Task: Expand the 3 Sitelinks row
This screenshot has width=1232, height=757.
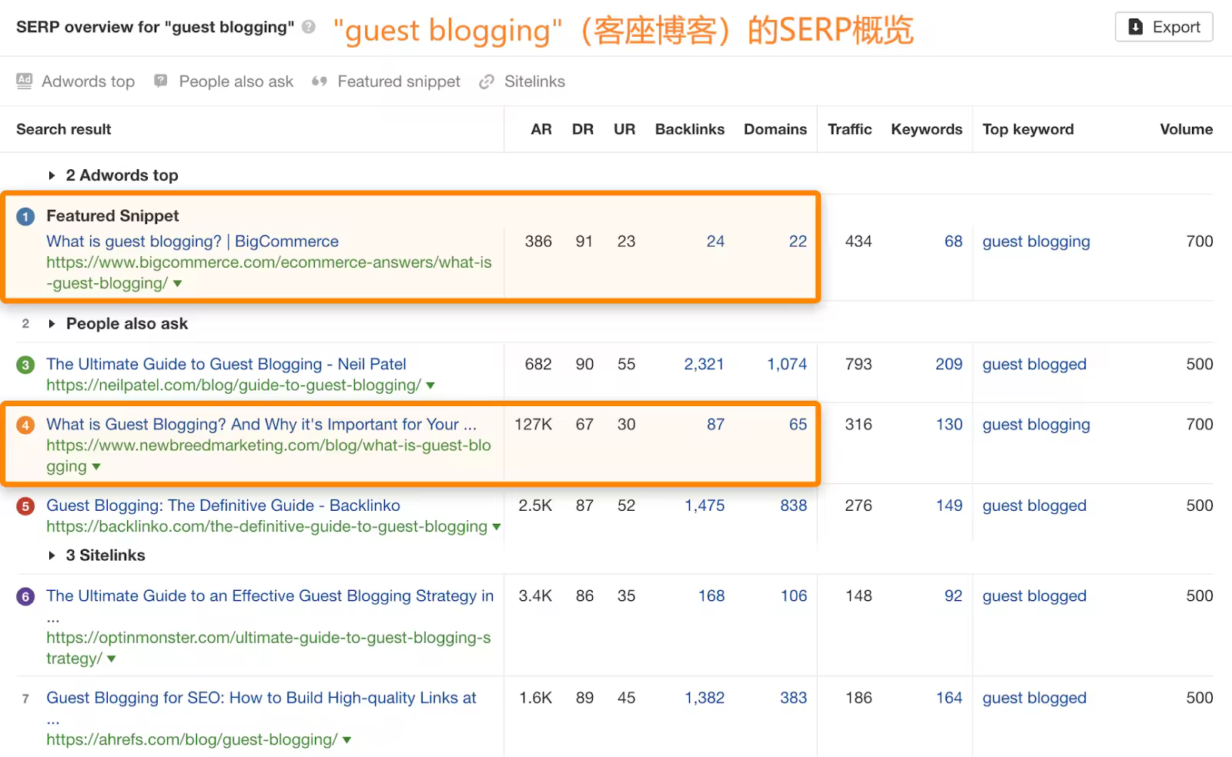Action: click(52, 555)
